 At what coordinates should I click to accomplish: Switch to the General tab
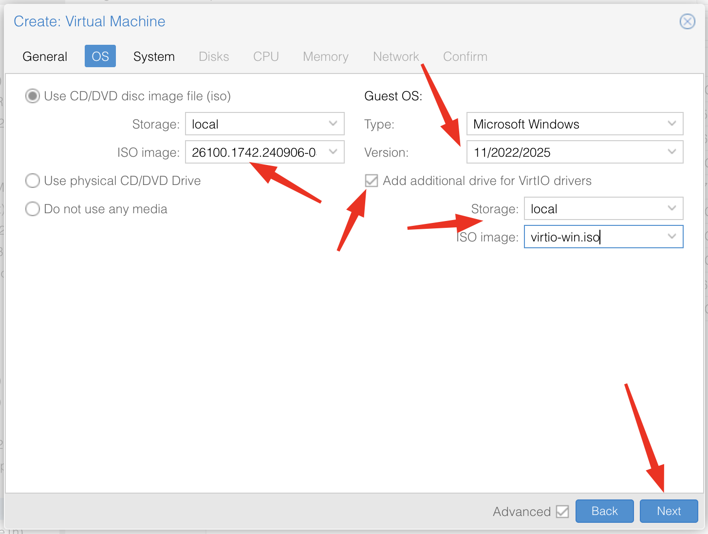tap(45, 56)
